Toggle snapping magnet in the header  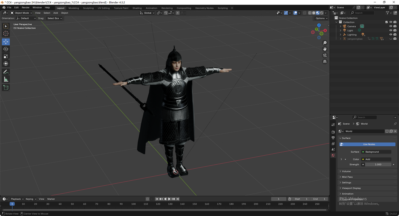coord(166,13)
